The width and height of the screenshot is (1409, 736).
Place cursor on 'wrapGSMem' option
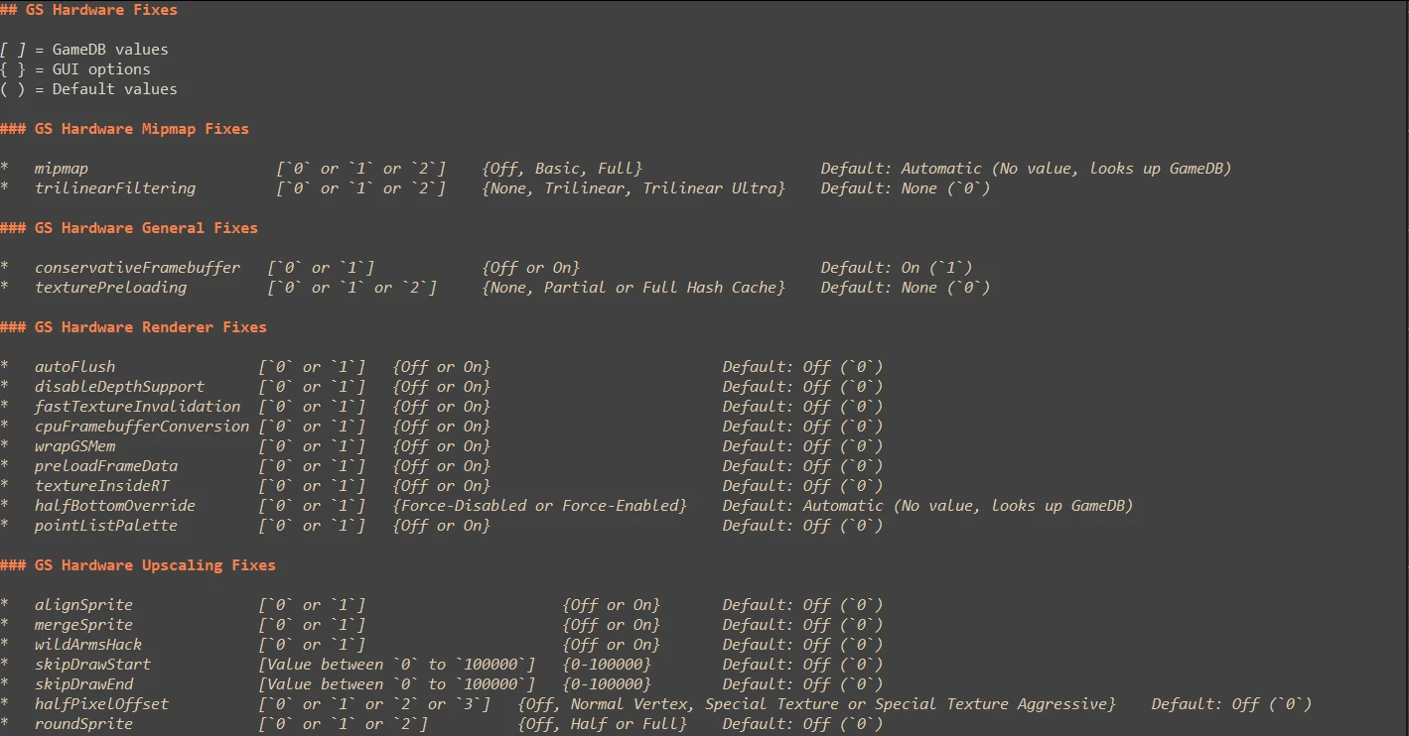point(74,446)
